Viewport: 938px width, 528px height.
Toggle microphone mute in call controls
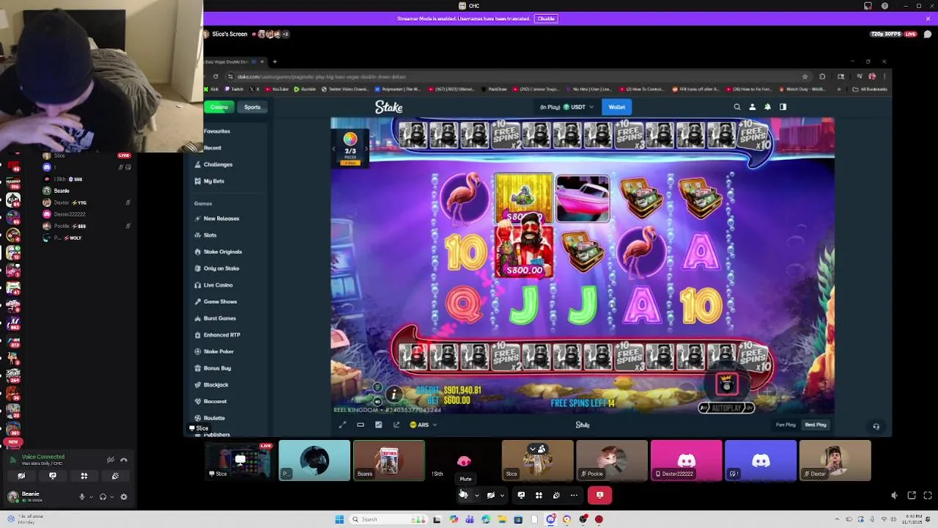coord(464,495)
